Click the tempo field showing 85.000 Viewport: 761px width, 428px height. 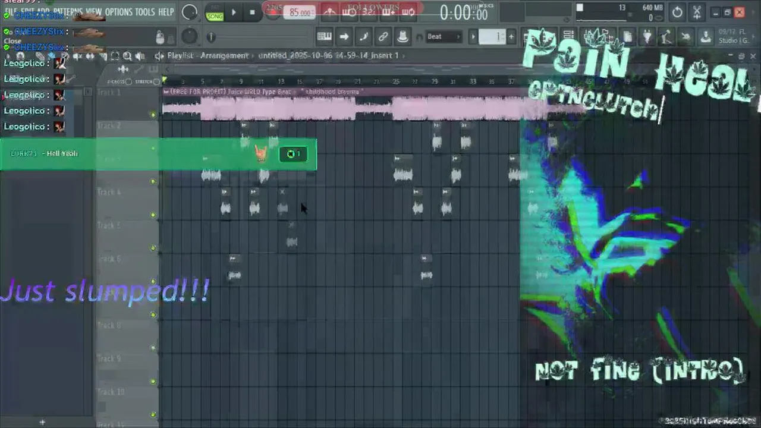coord(300,12)
